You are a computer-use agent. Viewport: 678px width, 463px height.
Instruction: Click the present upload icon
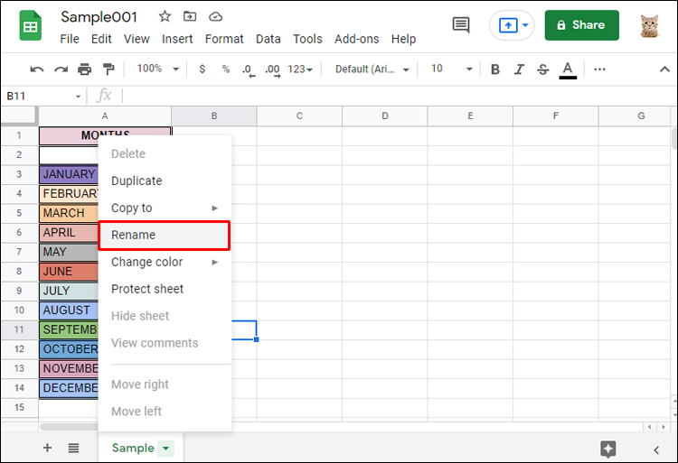508,25
